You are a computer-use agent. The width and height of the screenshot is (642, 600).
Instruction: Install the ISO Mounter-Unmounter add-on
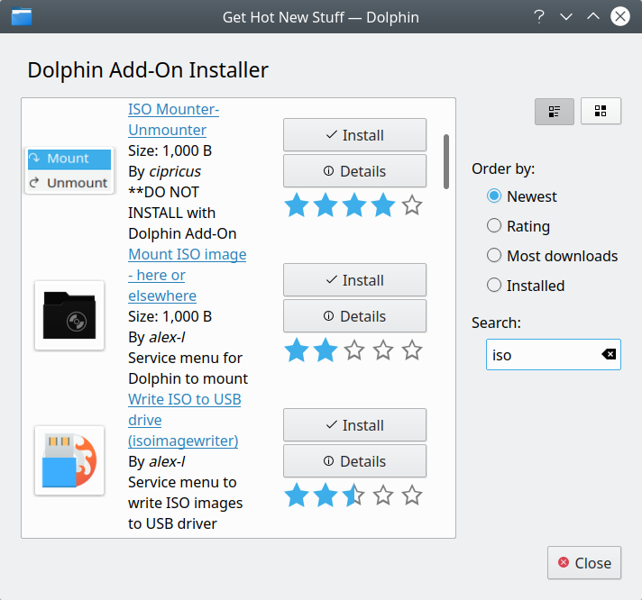click(x=354, y=135)
